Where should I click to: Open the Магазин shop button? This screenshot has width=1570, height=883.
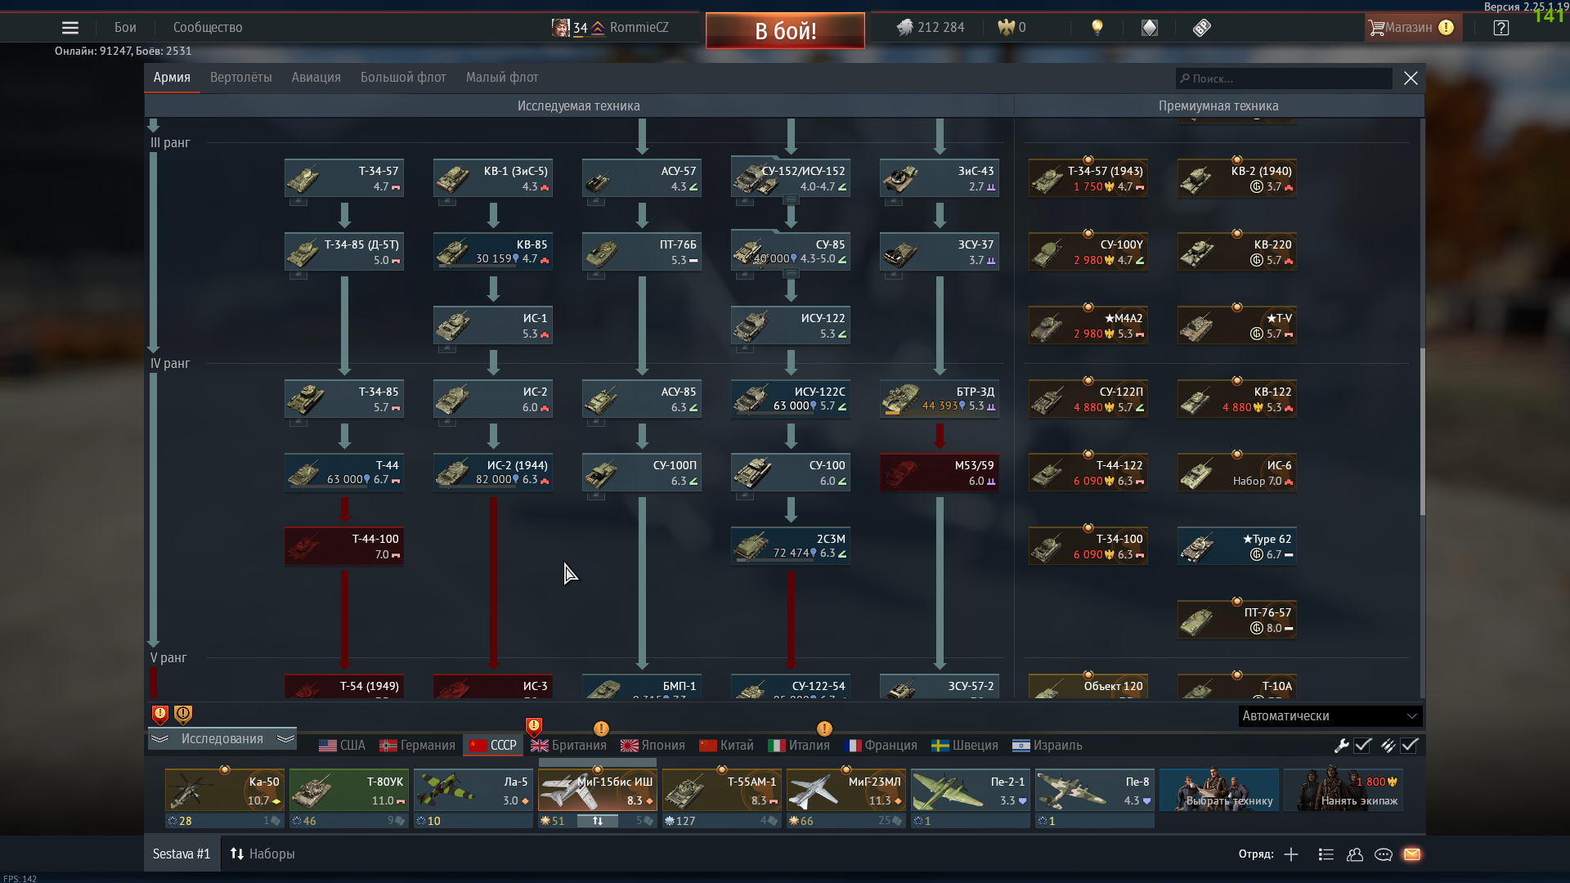click(x=1413, y=28)
